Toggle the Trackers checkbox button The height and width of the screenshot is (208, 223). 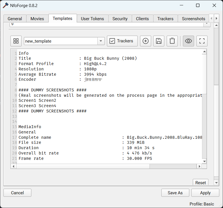122,41
